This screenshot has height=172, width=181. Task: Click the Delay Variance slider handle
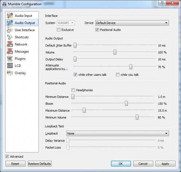(68, 140)
